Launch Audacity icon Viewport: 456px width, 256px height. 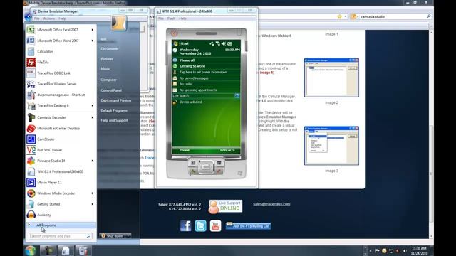(x=31, y=215)
